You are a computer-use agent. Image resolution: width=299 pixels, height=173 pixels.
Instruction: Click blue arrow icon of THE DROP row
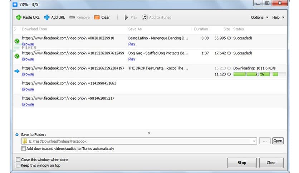(17, 71)
